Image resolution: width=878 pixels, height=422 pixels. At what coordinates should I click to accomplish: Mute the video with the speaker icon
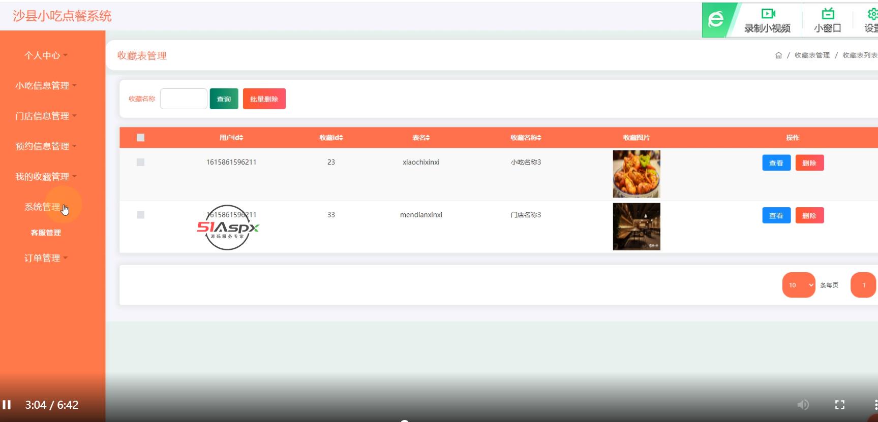pyautogui.click(x=803, y=405)
